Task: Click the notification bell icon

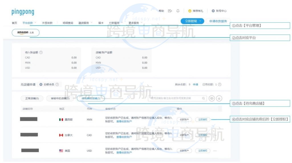Action: 178,11
